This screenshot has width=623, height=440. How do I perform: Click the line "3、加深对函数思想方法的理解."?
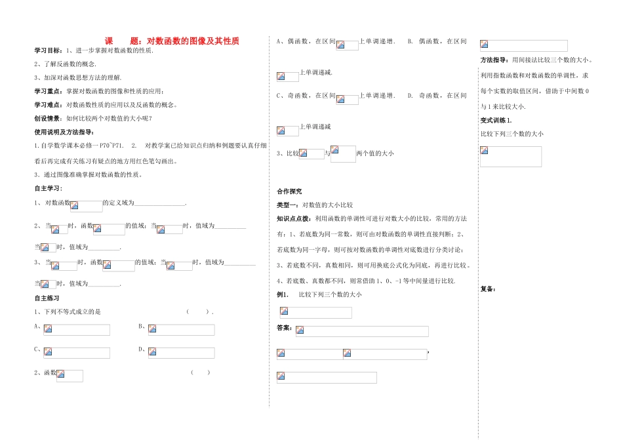coord(78,77)
